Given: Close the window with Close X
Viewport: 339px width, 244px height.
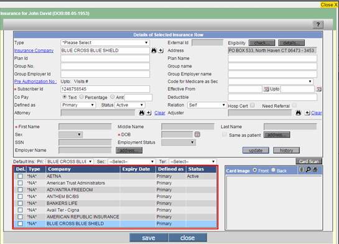Looking at the screenshot, I should pyautogui.click(x=329, y=5).
